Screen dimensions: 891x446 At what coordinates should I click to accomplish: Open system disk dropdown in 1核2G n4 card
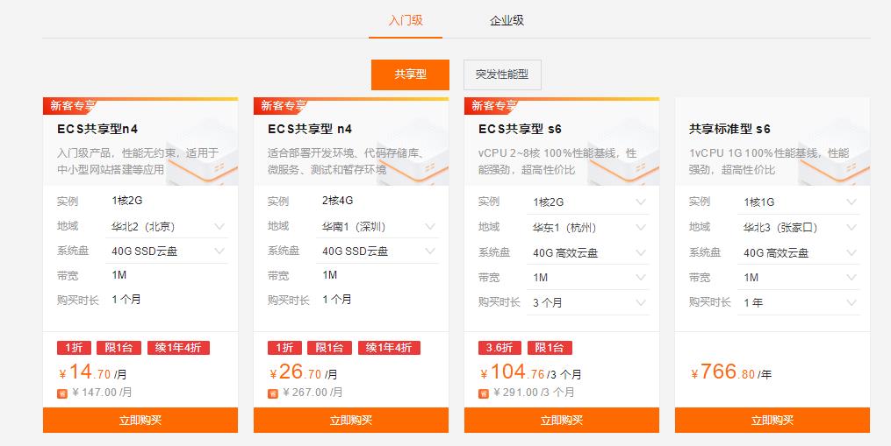point(167,251)
